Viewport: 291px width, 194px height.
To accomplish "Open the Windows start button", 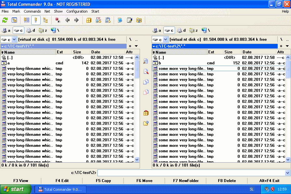I will [x=16, y=189].
